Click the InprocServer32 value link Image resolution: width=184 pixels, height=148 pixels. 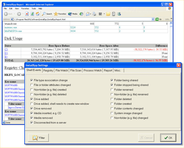click(16, 108)
